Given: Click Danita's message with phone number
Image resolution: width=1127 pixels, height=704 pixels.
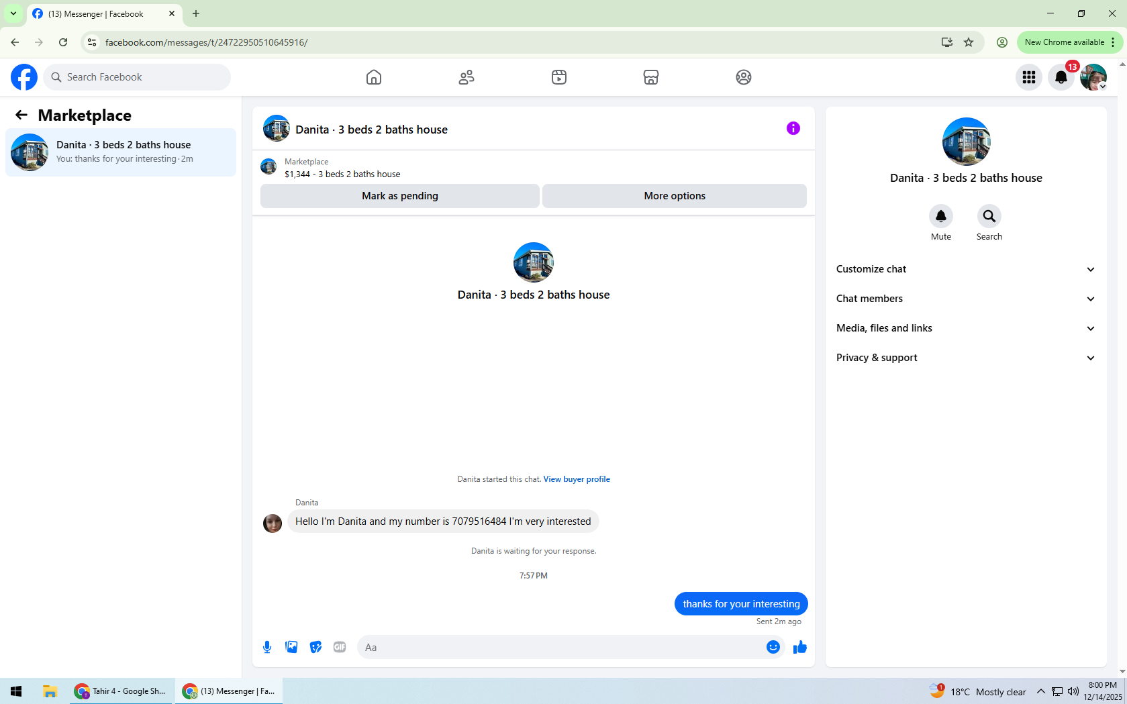Looking at the screenshot, I should pyautogui.click(x=443, y=521).
